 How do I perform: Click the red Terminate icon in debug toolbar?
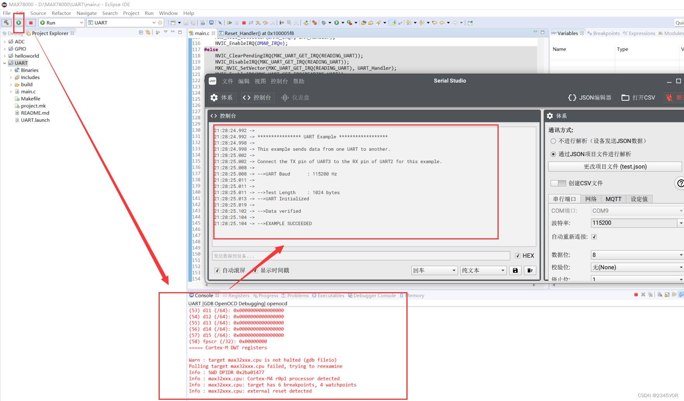pos(244,23)
